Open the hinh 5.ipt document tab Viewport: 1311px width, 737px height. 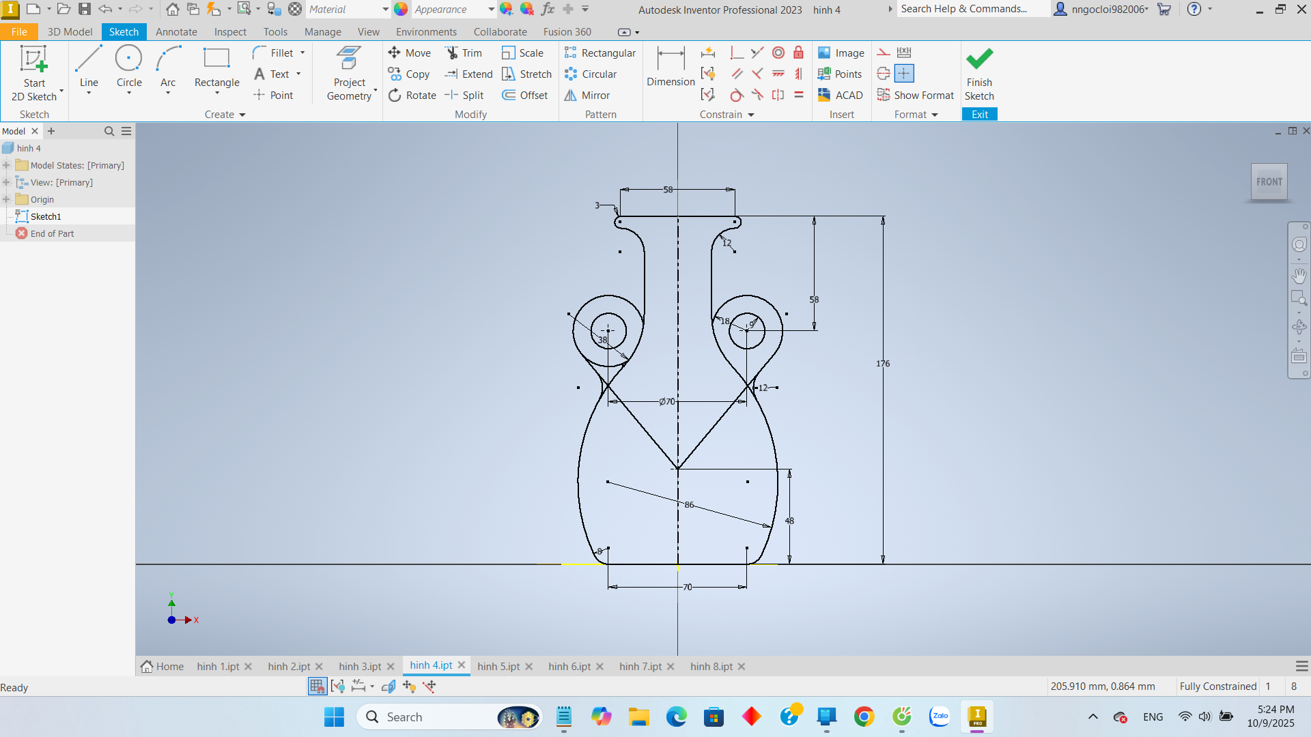coord(498,666)
